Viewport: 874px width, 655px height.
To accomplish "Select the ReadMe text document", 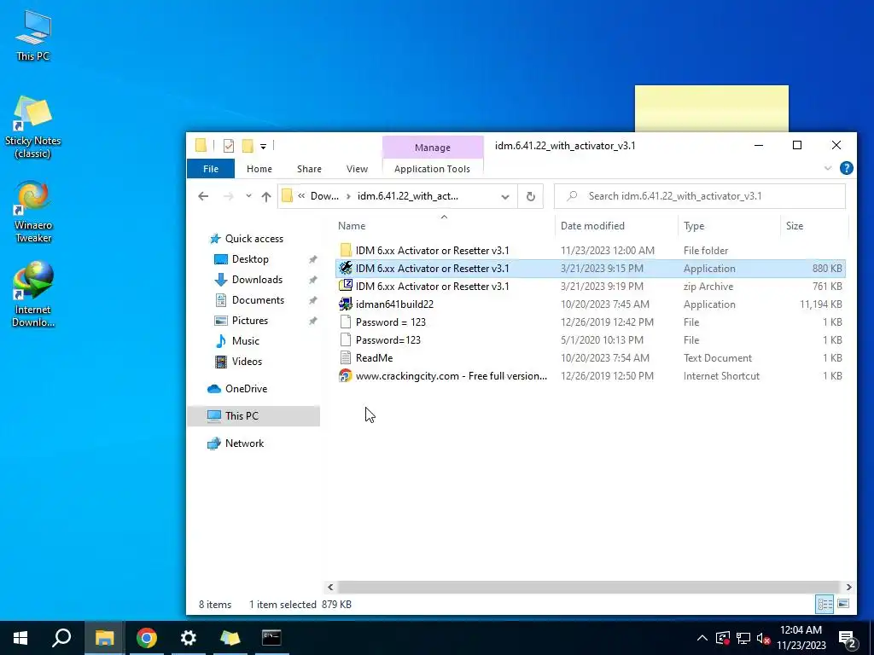I will (x=591, y=357).
